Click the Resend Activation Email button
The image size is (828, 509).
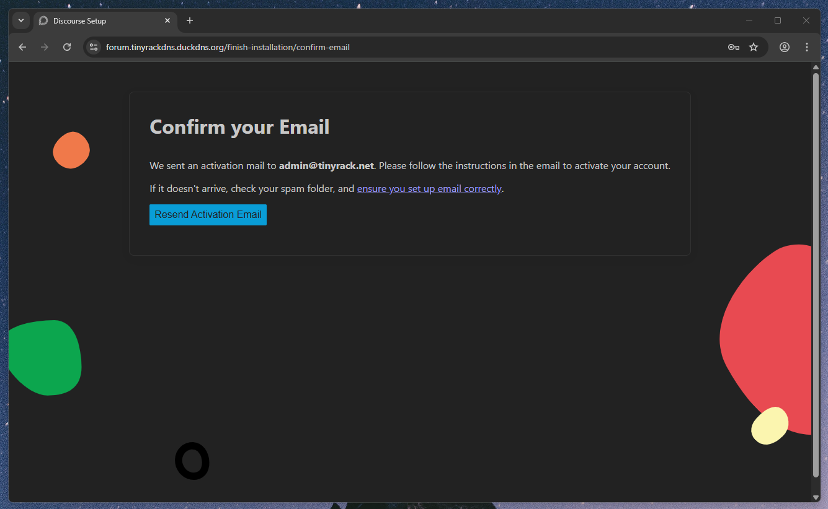coord(208,215)
